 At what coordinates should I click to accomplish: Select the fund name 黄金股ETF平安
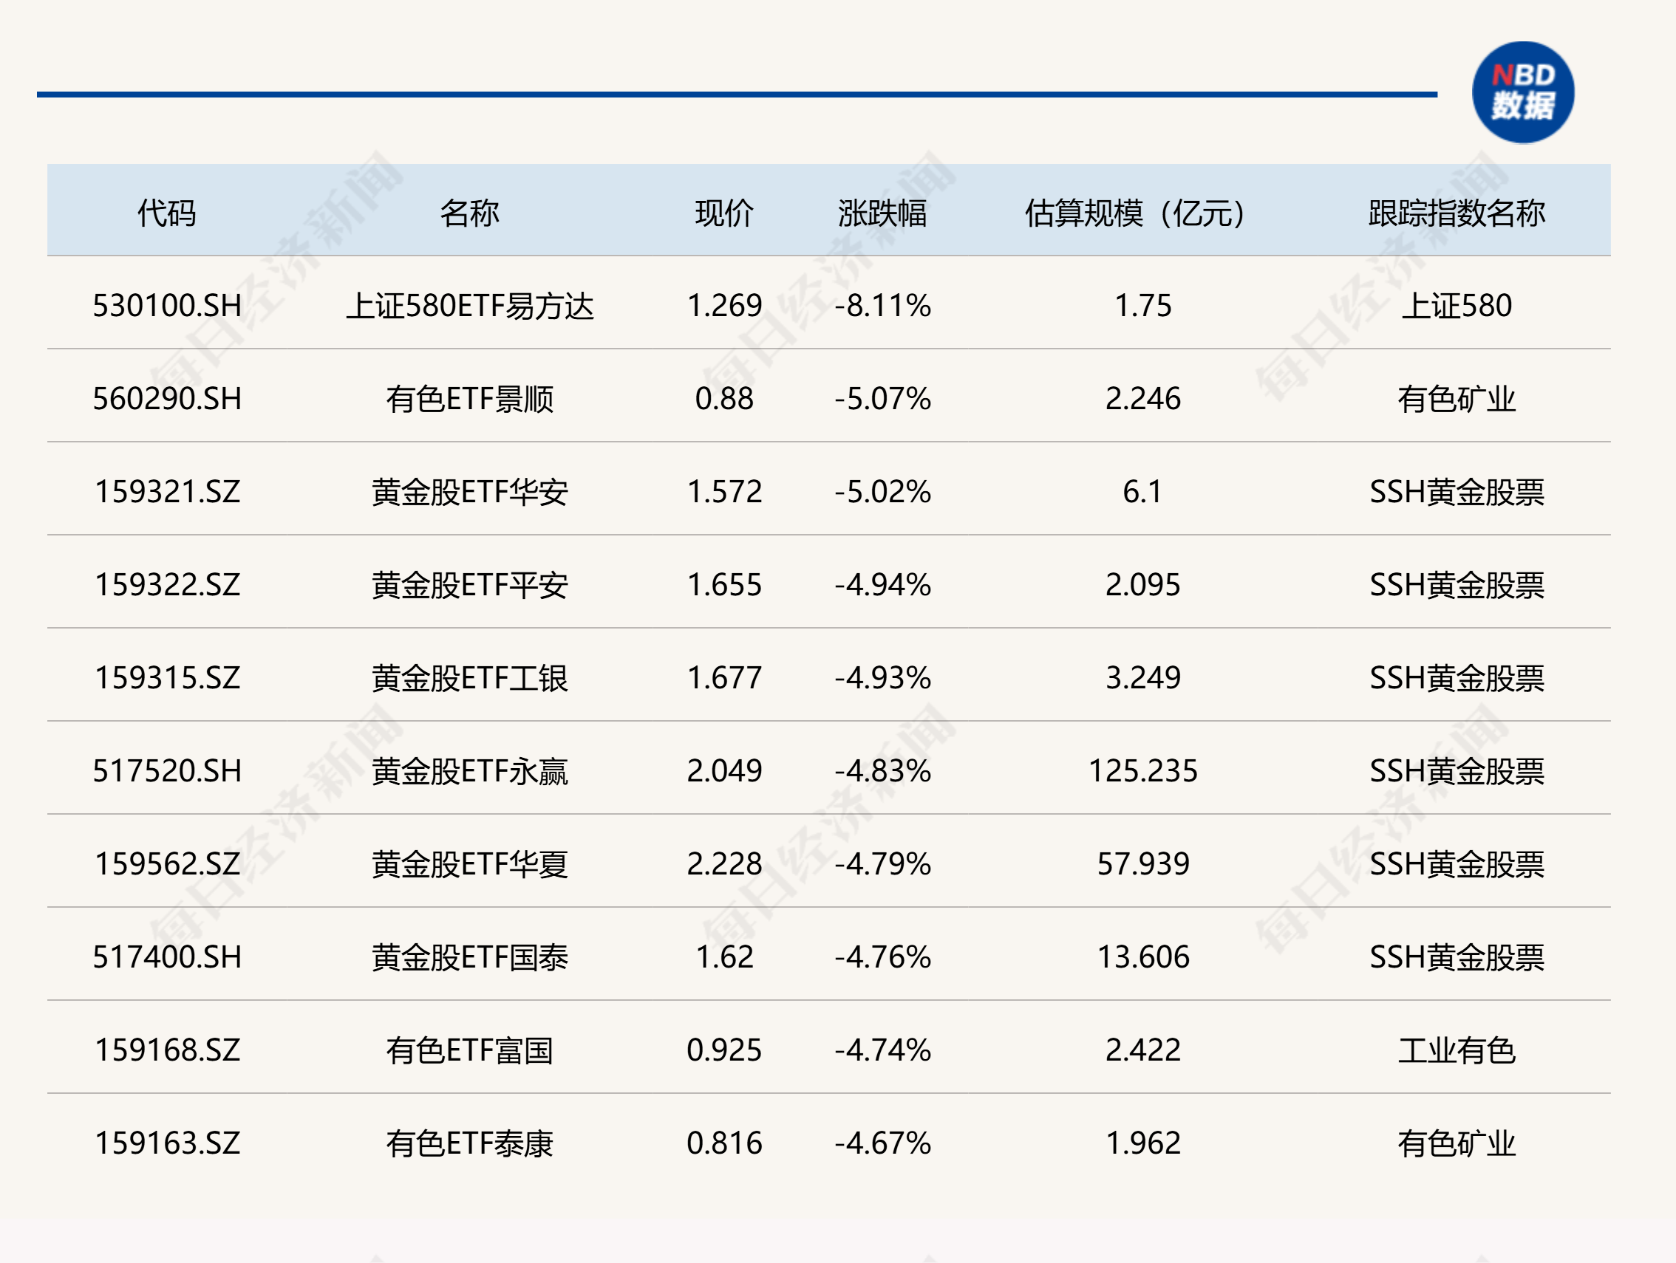470,585
